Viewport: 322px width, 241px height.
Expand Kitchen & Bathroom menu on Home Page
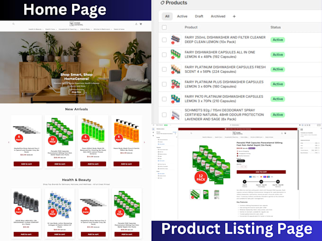103,29
